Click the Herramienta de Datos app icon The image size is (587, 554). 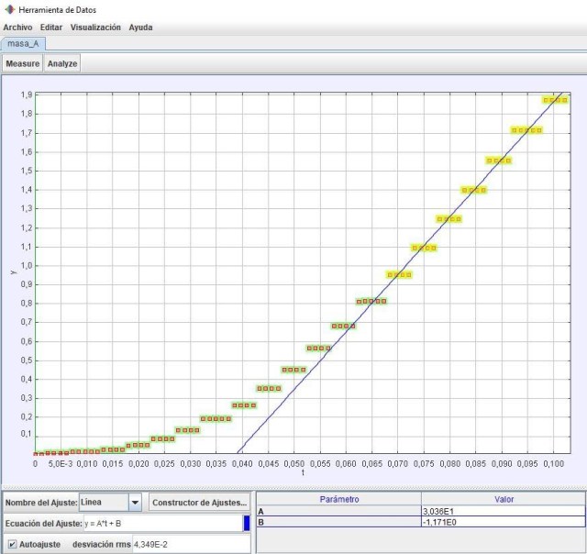[x=9, y=9]
